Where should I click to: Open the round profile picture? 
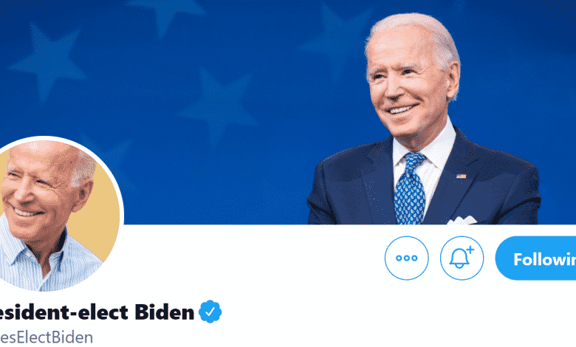pyautogui.click(x=57, y=213)
